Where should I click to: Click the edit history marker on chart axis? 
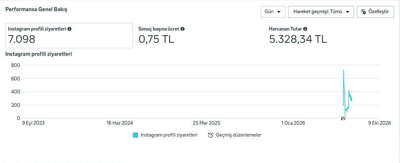pyautogui.click(x=343, y=118)
